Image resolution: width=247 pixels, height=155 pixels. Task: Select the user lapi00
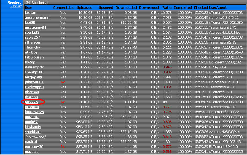tap(30, 23)
